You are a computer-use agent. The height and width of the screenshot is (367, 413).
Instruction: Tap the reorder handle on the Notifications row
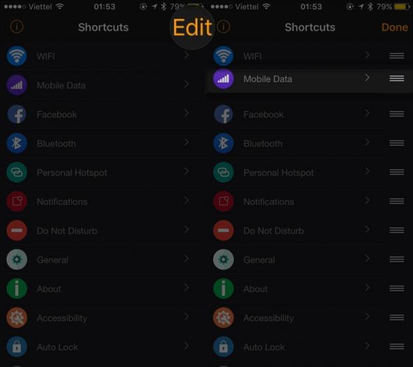(x=396, y=201)
